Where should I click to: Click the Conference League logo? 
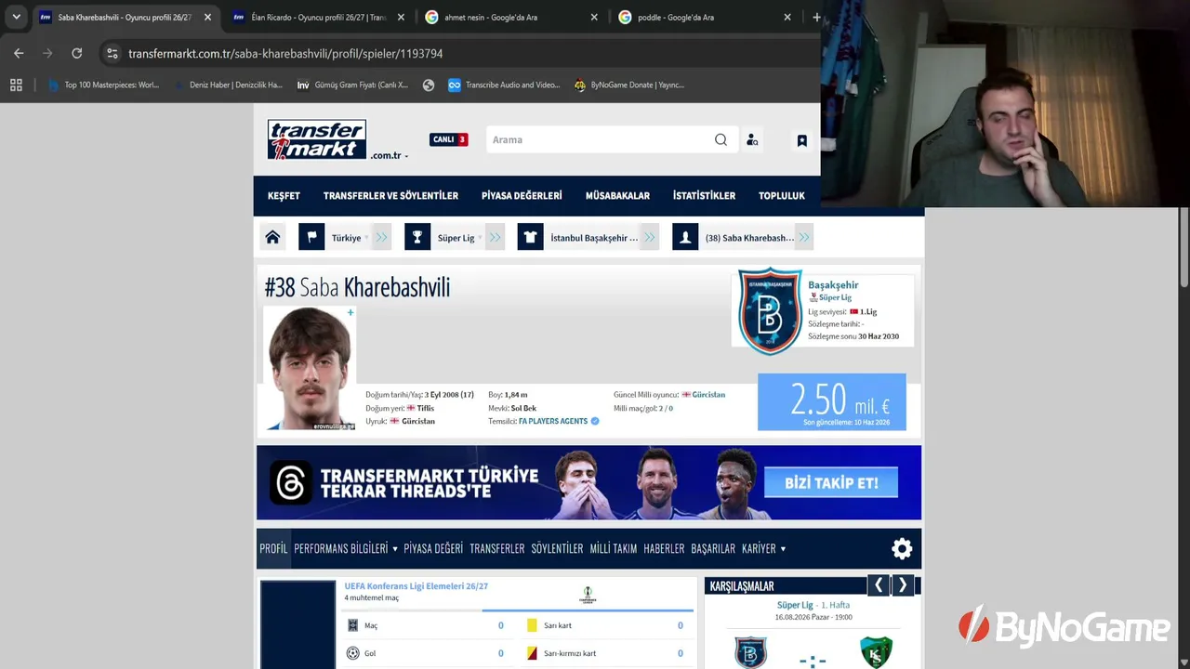(x=588, y=595)
